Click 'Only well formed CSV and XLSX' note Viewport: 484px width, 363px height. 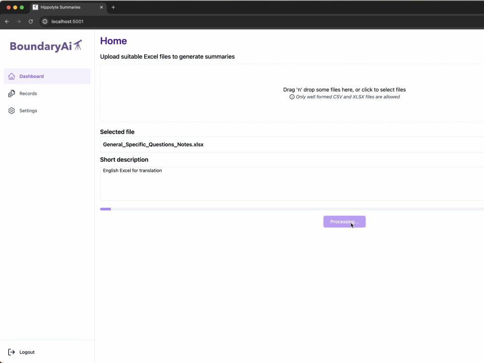click(348, 97)
